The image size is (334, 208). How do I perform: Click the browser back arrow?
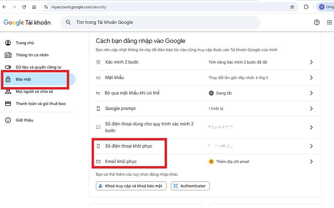pyautogui.click(x=5, y=7)
